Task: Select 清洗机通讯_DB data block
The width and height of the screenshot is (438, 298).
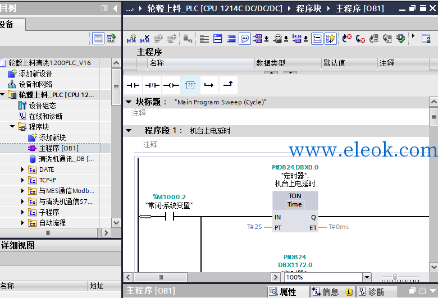Action: click(66, 159)
